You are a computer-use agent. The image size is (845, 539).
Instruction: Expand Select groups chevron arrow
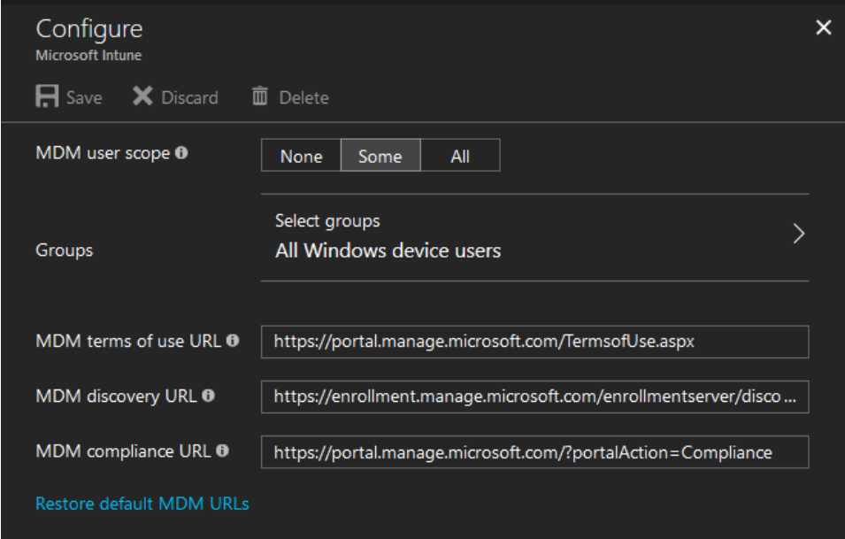[799, 234]
